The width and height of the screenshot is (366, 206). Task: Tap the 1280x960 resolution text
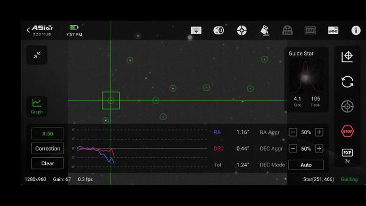click(35, 179)
